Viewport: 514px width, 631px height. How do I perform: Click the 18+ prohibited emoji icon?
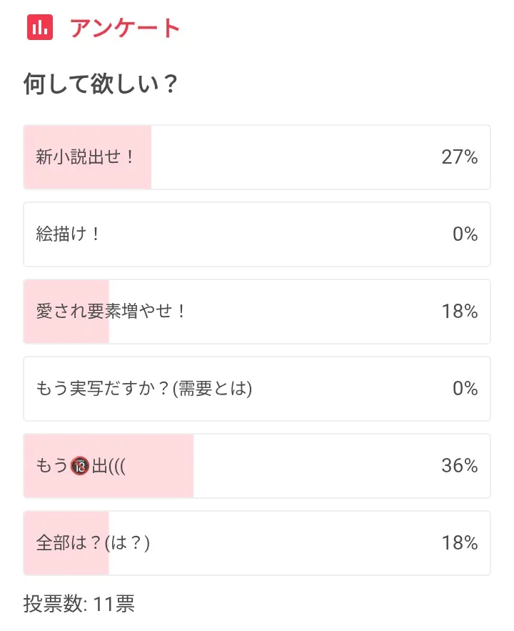click(79, 467)
